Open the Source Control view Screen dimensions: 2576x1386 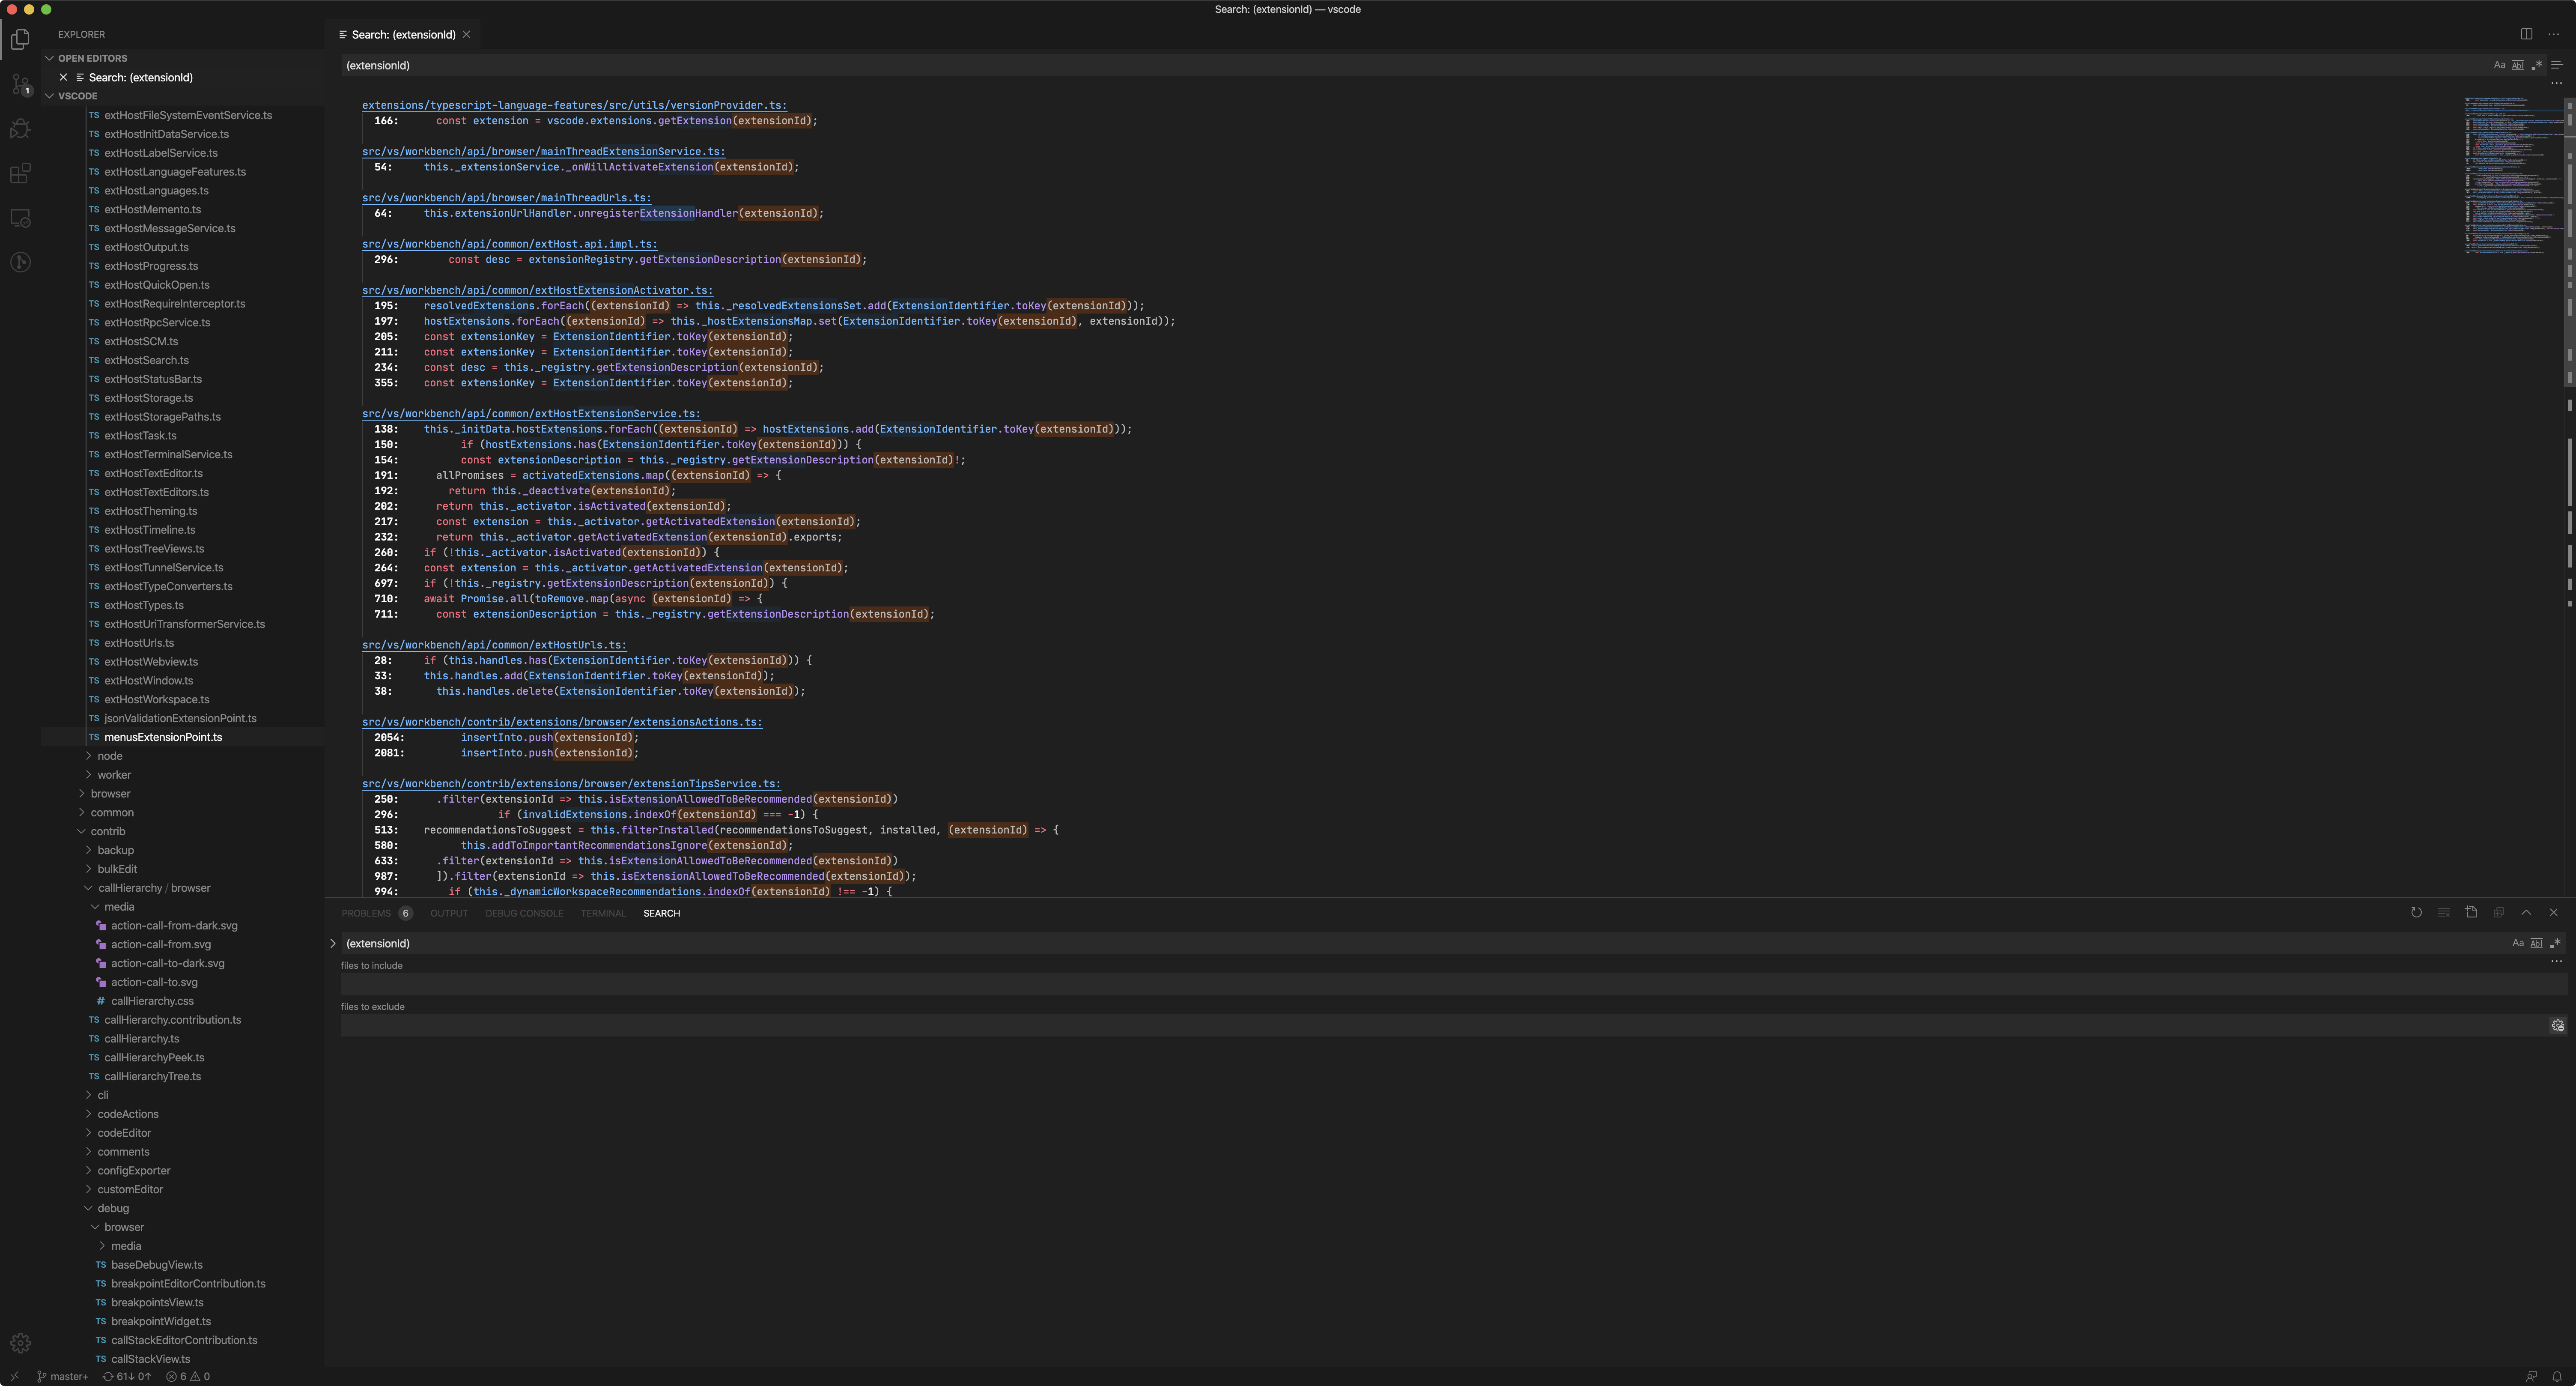[20, 84]
